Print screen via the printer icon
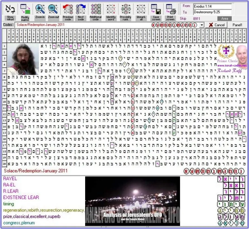Screen dimensions: 249x229 171,9
